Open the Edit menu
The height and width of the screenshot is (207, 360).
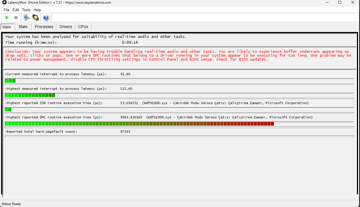tap(16, 10)
